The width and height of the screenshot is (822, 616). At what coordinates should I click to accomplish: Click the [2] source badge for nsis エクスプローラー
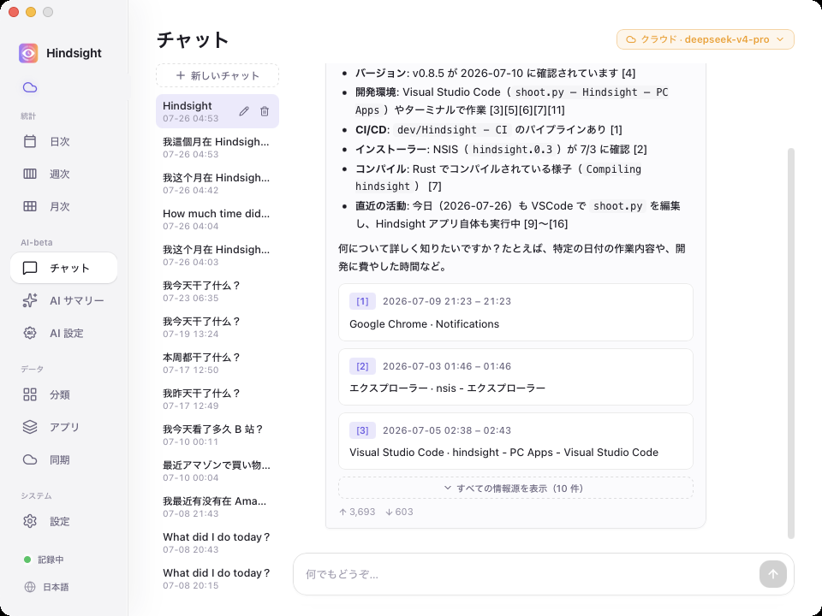click(362, 366)
